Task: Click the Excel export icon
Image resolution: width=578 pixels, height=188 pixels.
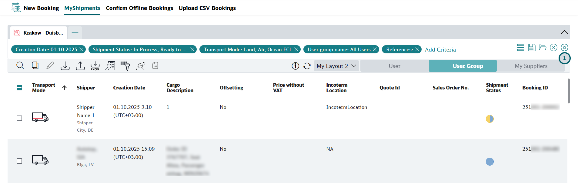Action: (95, 66)
